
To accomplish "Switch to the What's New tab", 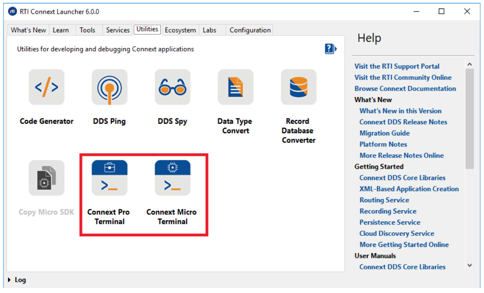I will click(x=28, y=30).
